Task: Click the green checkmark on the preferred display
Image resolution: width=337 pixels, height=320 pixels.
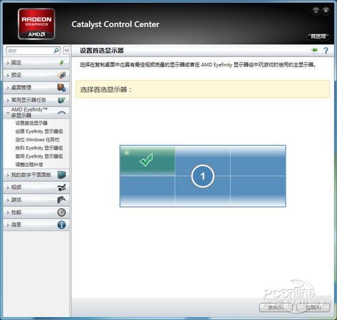Action: pos(146,160)
